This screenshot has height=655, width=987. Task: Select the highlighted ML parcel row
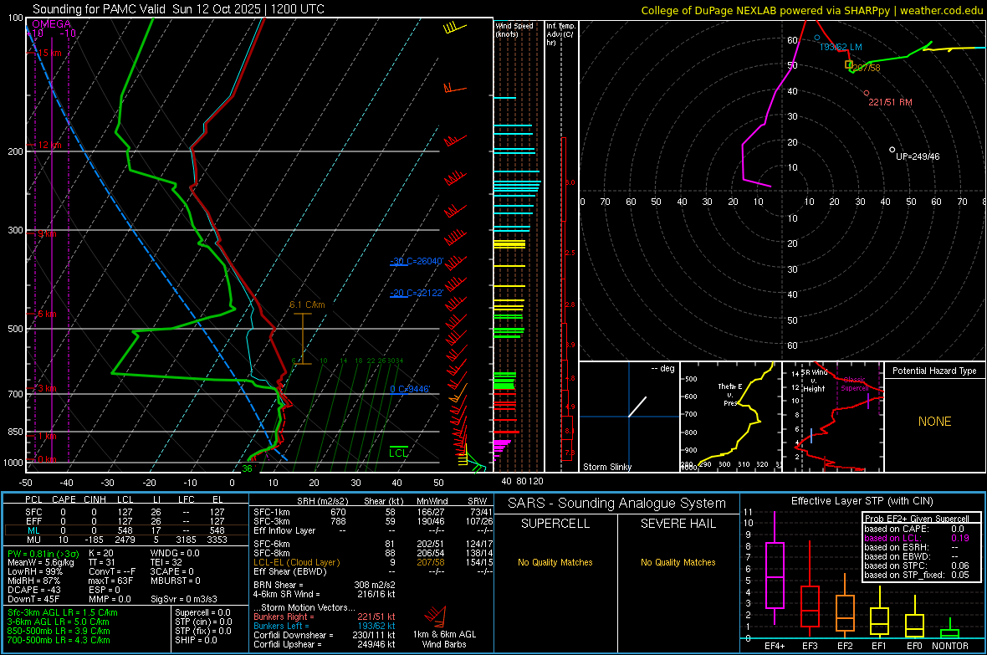click(x=125, y=530)
